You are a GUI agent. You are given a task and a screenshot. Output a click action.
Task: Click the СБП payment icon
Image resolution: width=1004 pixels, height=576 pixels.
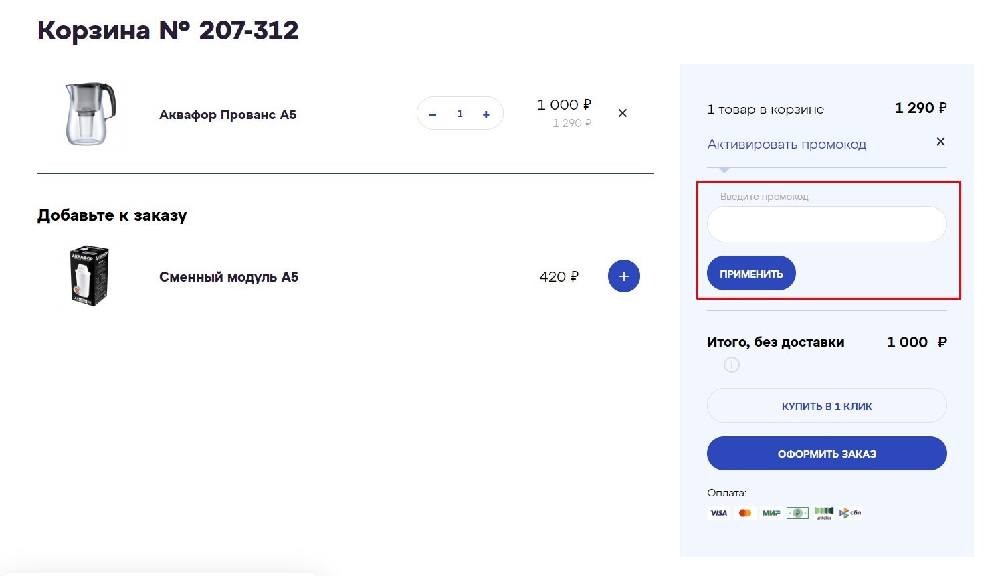pyautogui.click(x=850, y=513)
